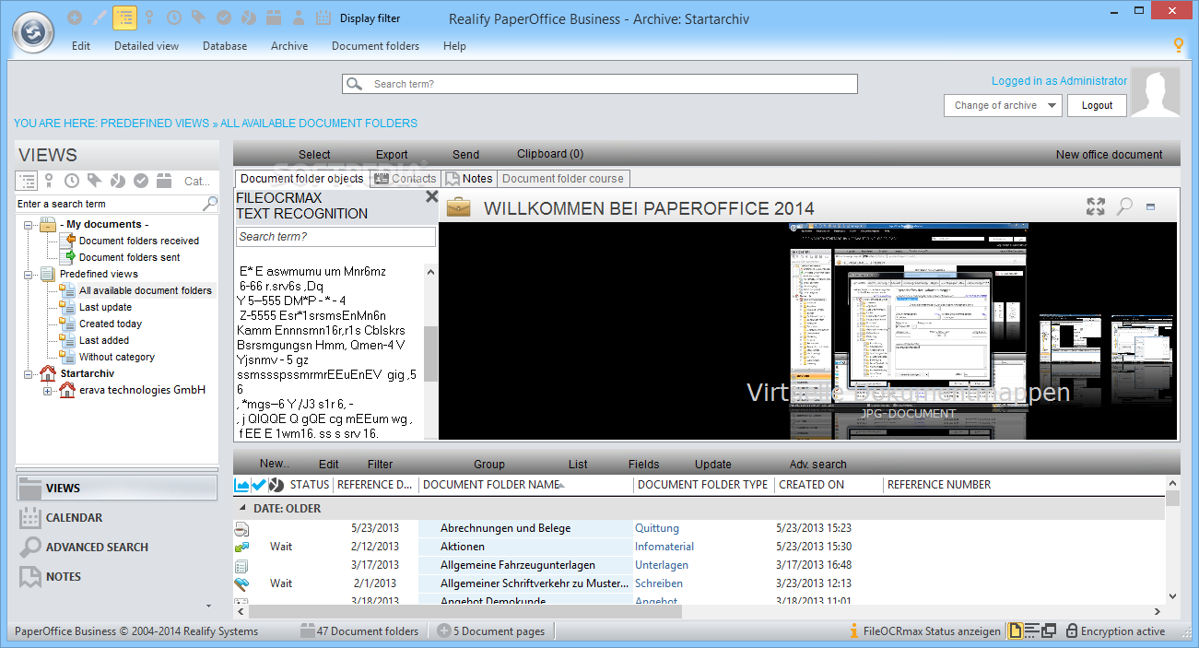Viewport: 1199px width, 648px height.
Task: Open the Database menu
Action: tap(225, 46)
